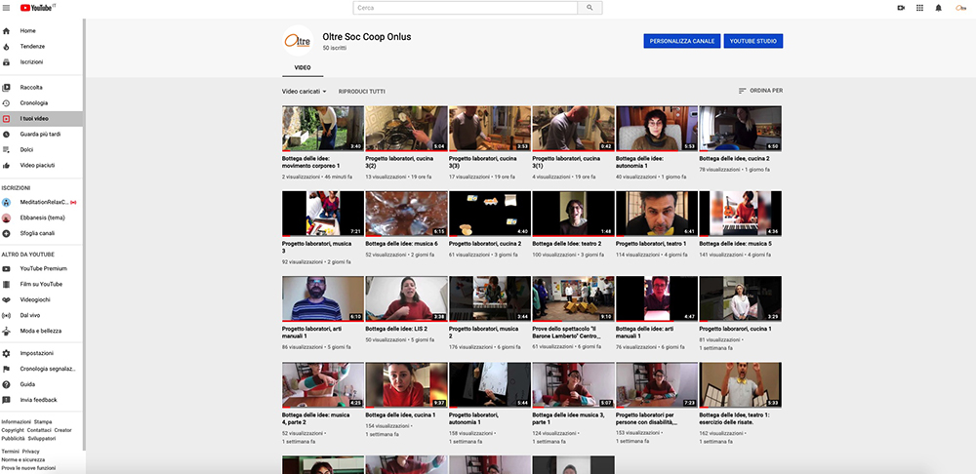Open Videogiochi in sidebar
The height and width of the screenshot is (474, 976).
[41, 299]
